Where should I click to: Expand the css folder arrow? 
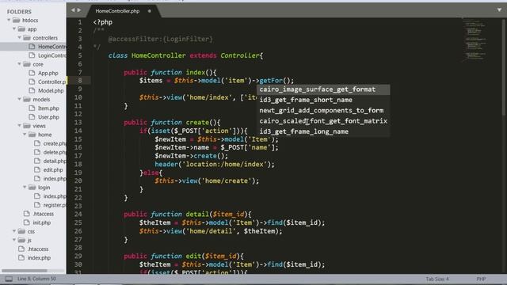(x=14, y=231)
